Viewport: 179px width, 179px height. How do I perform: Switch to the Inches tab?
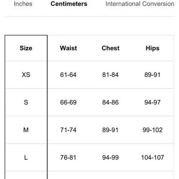click(x=23, y=4)
